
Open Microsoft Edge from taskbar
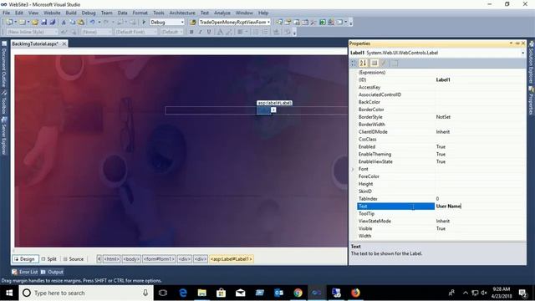coord(183,293)
